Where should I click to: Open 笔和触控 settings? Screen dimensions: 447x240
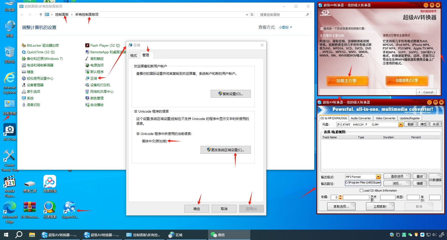pyautogui.click(x=94, y=59)
